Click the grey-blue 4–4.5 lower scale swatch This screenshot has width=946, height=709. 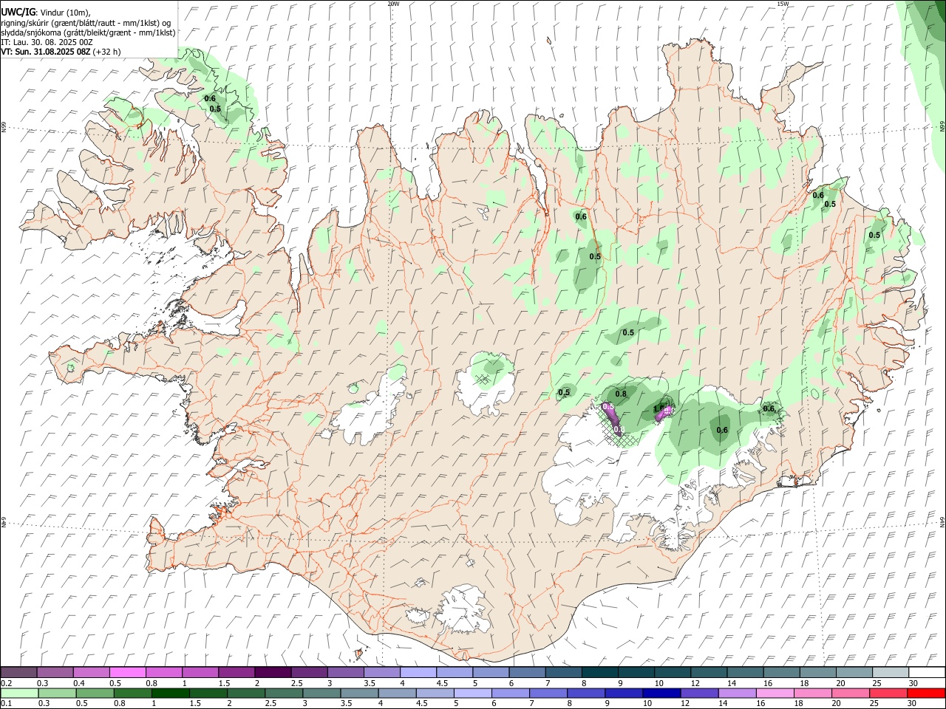(x=397, y=693)
